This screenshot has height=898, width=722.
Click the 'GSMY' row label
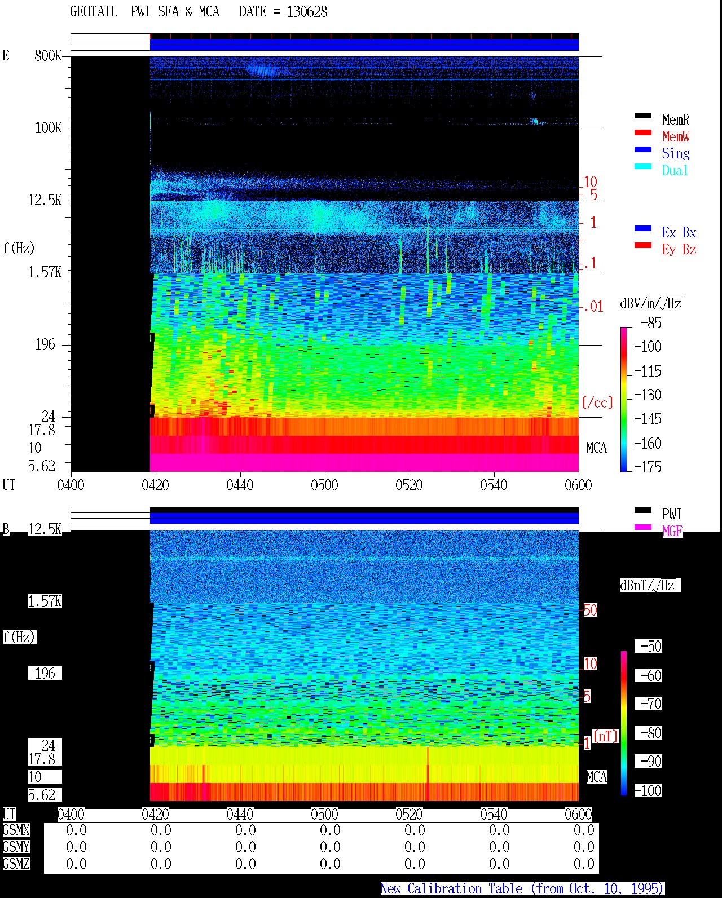click(16, 847)
